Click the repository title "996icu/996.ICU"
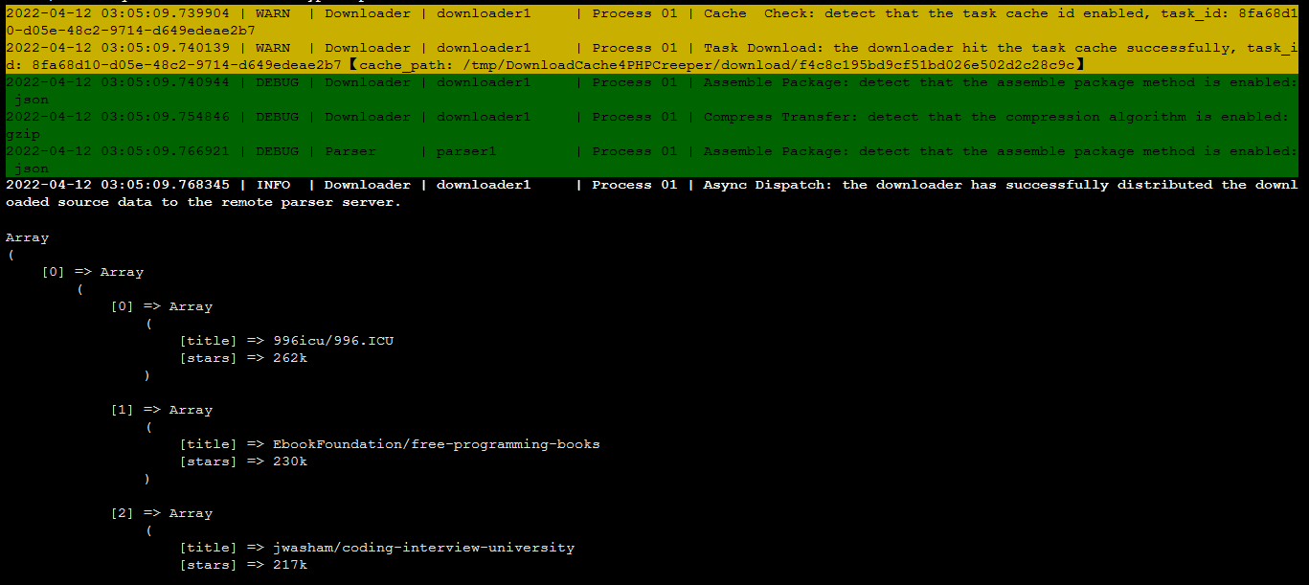Screen dimensions: 1309x585 point(333,341)
